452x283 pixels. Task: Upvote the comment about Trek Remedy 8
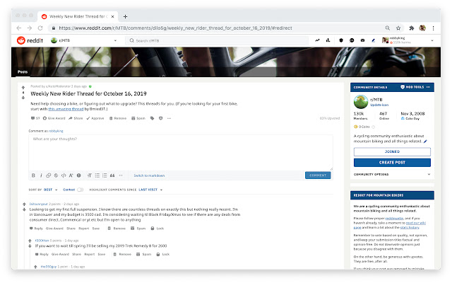click(30, 241)
